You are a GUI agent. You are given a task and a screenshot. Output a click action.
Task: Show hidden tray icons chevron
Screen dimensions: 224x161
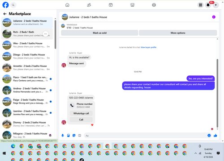(195, 153)
